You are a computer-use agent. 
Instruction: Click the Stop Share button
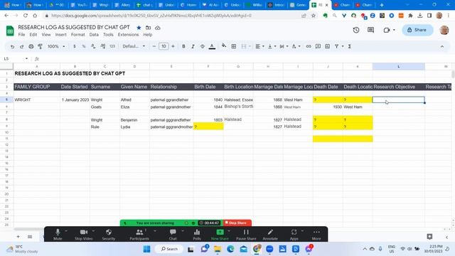[237, 223]
